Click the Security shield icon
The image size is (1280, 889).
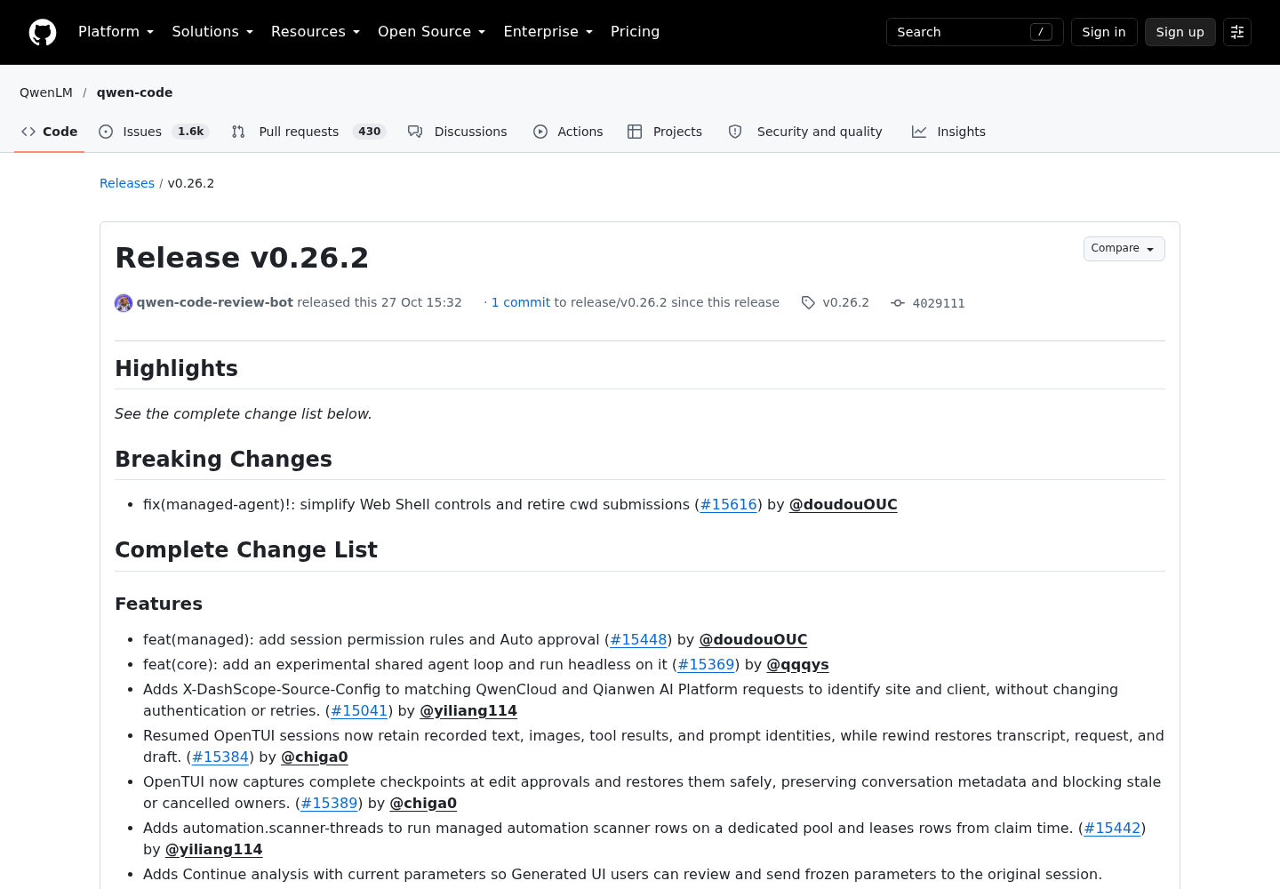(x=735, y=132)
